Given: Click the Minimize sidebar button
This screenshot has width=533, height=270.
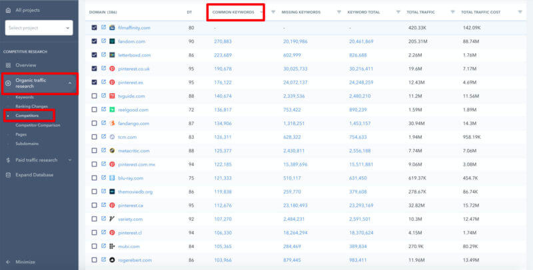Looking at the screenshot, I should click(21, 262).
